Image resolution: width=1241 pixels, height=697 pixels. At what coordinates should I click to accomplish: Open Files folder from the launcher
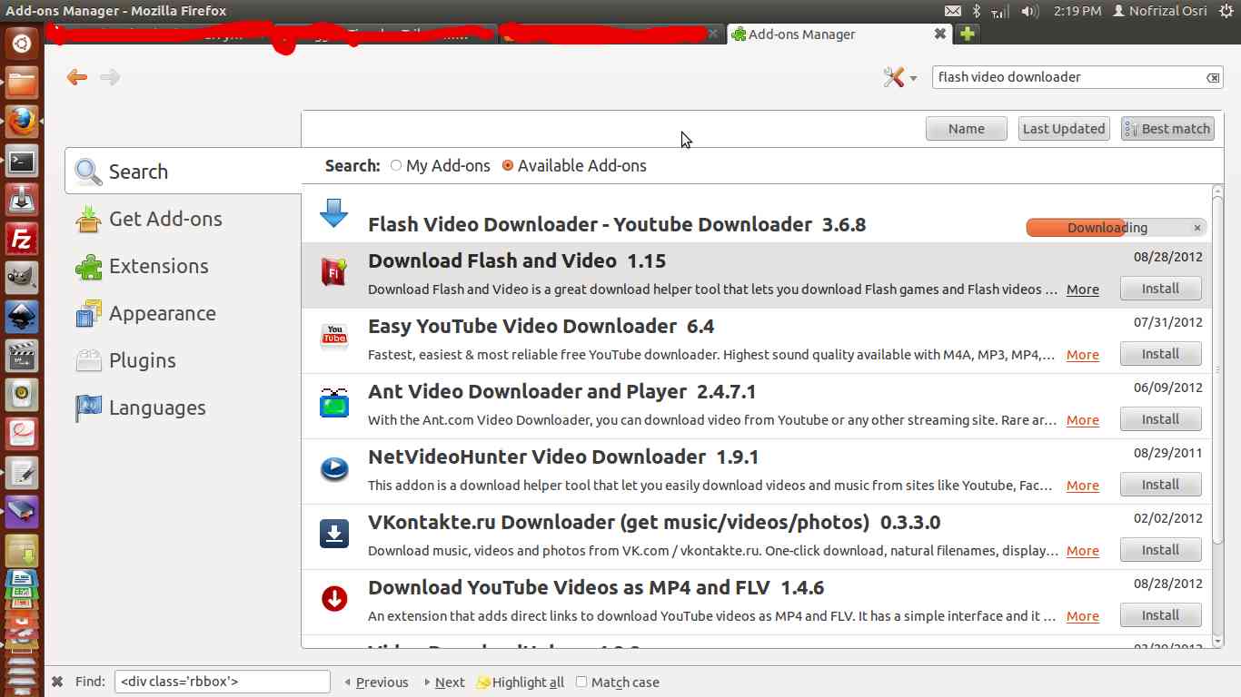click(x=22, y=83)
